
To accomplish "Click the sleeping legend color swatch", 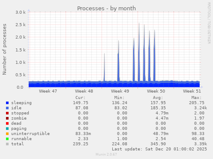I will click(7, 103).
